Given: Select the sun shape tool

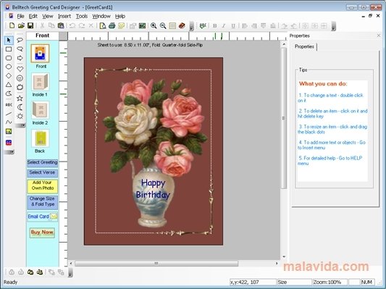Looking at the screenshot, I should coord(20,116).
